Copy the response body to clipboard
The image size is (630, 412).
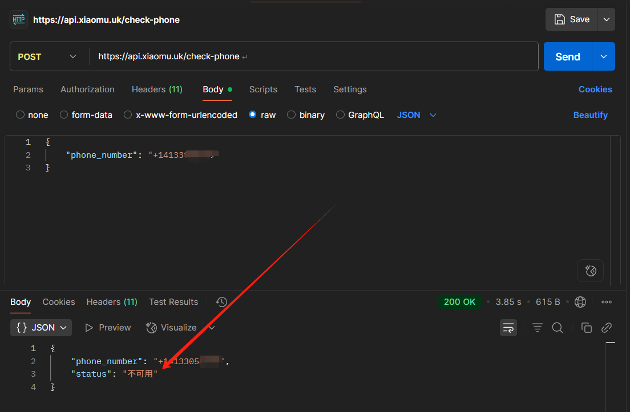(x=586, y=328)
